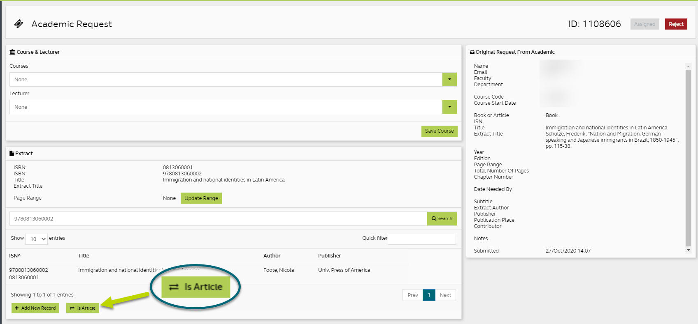Click the small Is Article button
Image resolution: width=698 pixels, height=324 pixels.
tap(83, 308)
